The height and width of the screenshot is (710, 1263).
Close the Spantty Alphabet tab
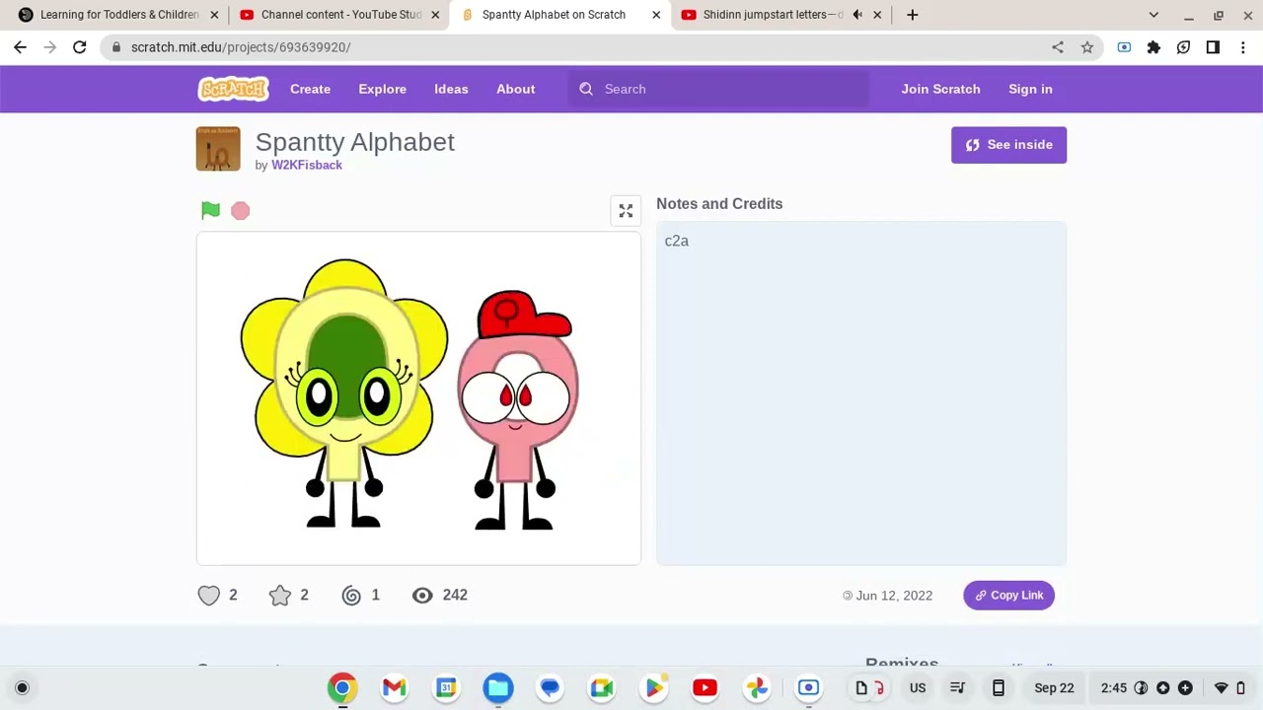click(656, 15)
